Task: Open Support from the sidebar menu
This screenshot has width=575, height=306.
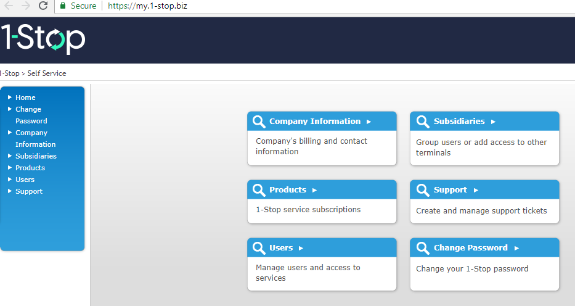Action: pyautogui.click(x=29, y=191)
